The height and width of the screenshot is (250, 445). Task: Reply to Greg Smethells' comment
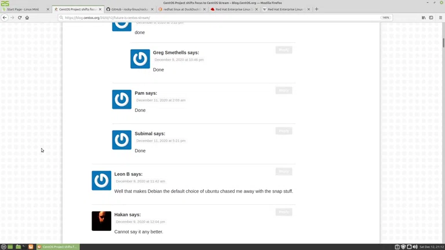[283, 50]
